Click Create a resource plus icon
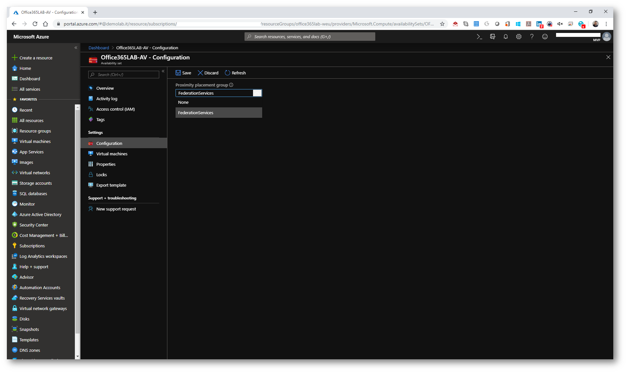 tap(14, 58)
